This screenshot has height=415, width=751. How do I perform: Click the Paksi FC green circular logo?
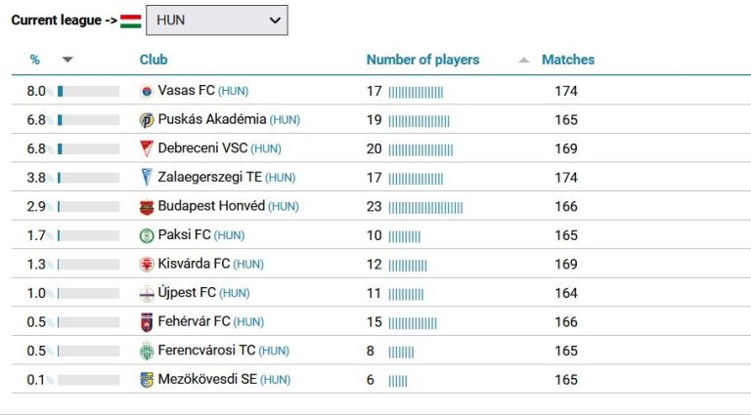click(147, 235)
